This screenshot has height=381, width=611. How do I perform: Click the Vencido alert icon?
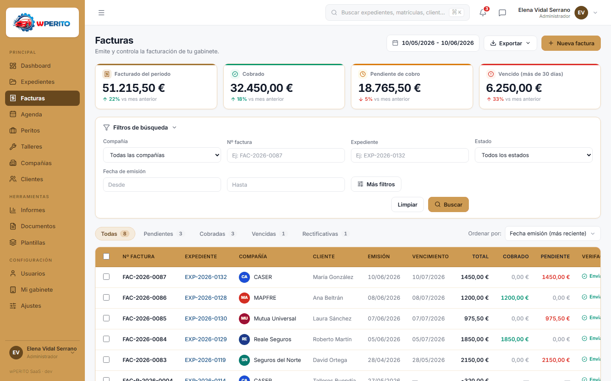coord(491,74)
